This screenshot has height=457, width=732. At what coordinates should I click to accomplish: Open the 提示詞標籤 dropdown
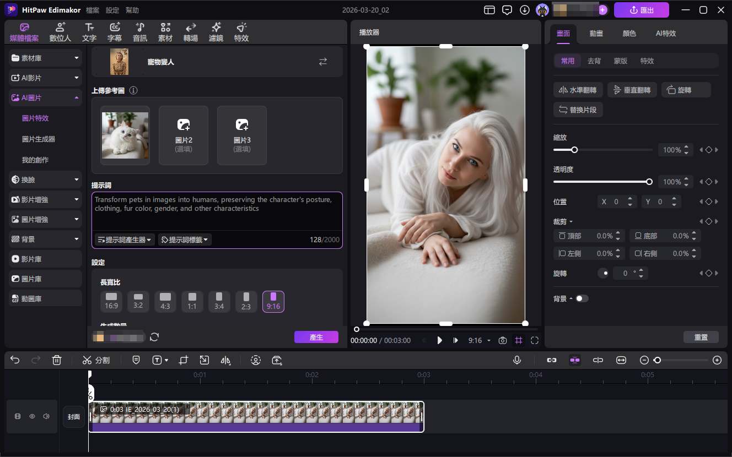[185, 240]
